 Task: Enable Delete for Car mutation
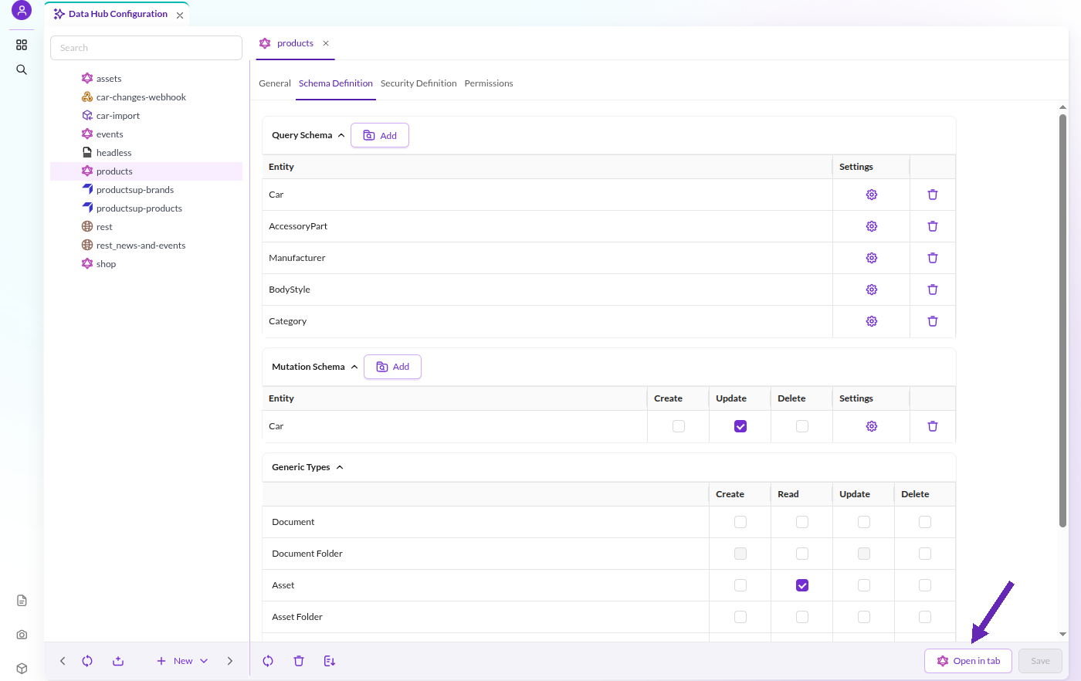click(802, 426)
